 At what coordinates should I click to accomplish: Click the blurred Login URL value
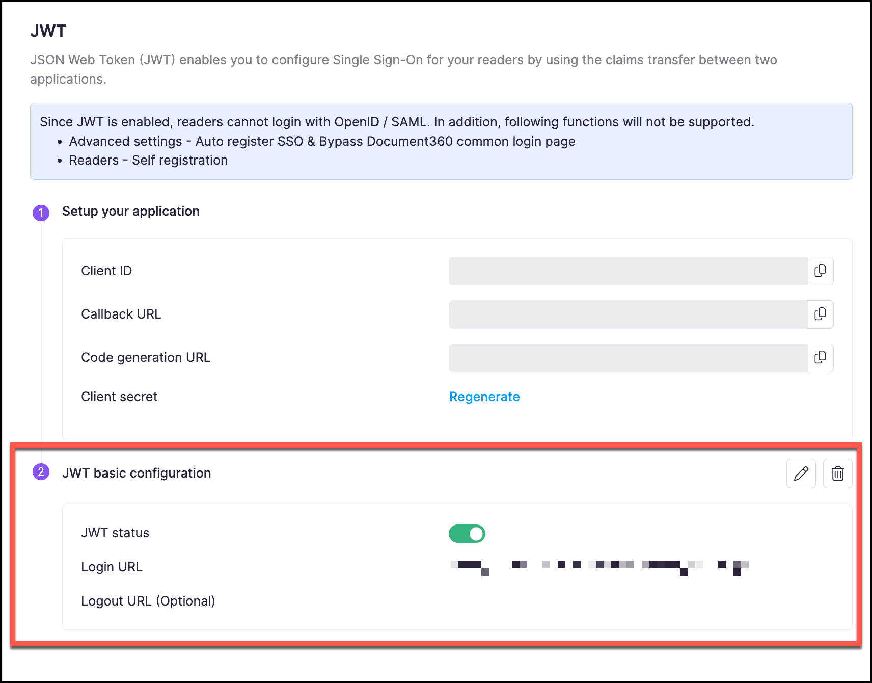click(599, 566)
